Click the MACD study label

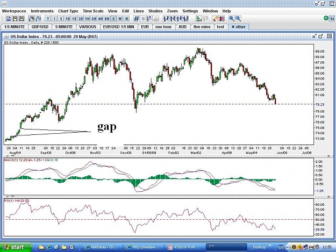click(31, 160)
